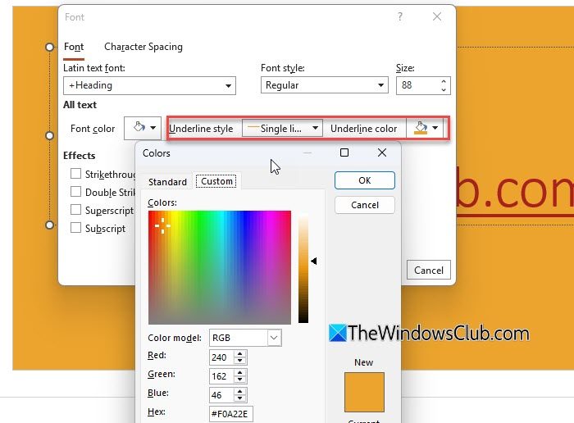Viewport: 574px width, 423px height.
Task: Click the luminance brightness slider bar
Action: click(x=303, y=267)
